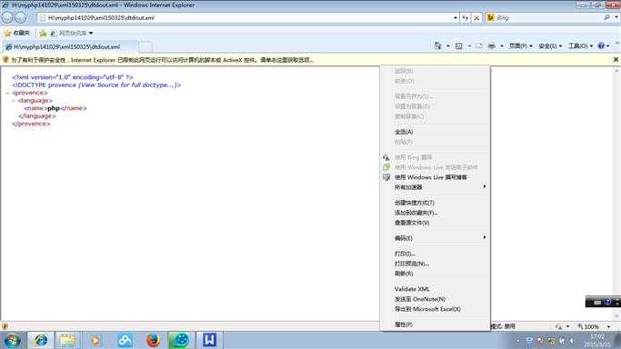This screenshot has width=621, height=349.
Task: Expand the Home button dropdown arrow
Action: 448,46
